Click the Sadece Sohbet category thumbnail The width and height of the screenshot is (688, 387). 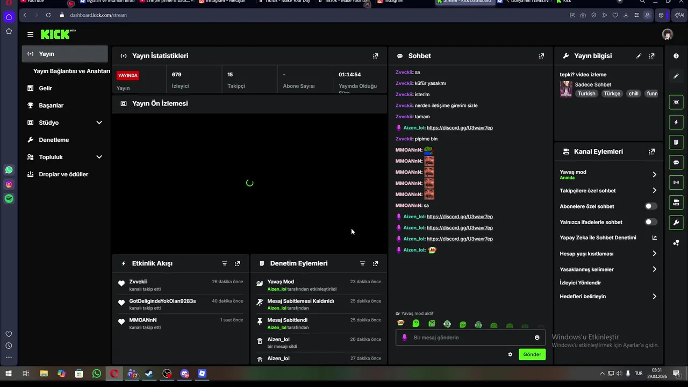[566, 89]
